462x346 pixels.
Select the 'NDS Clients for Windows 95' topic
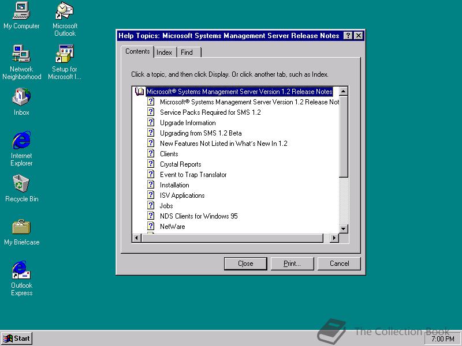pyautogui.click(x=199, y=216)
